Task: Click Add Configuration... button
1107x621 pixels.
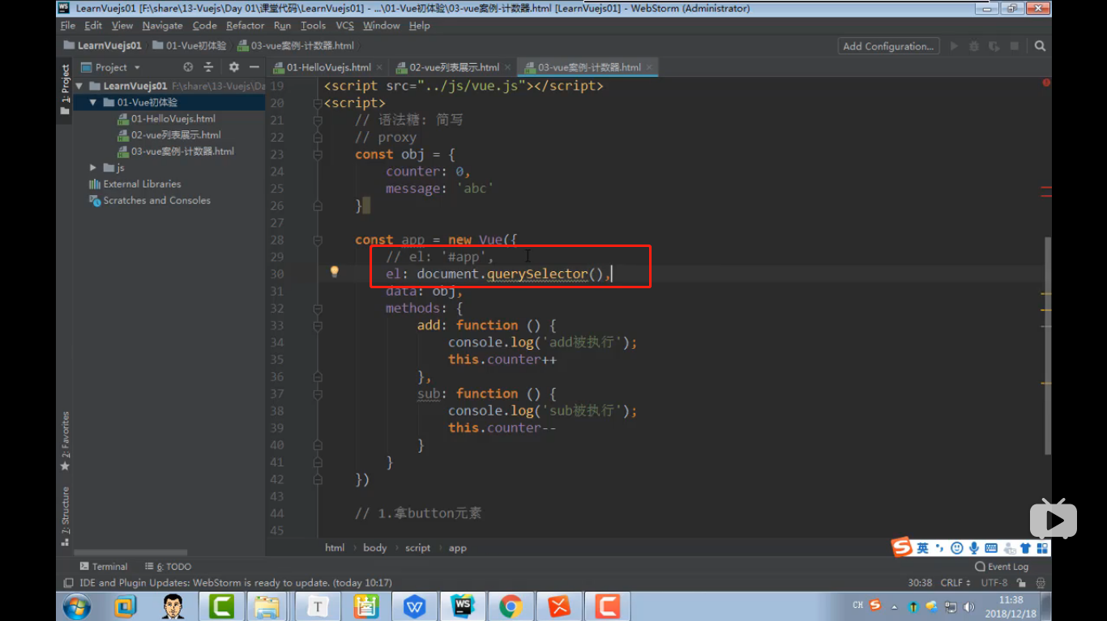Action: (x=888, y=46)
